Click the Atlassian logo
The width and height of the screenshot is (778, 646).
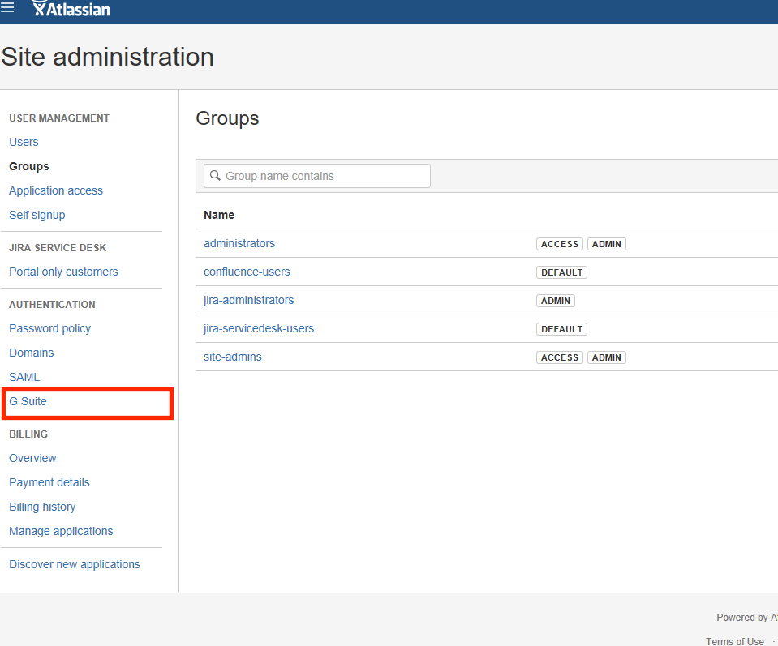point(71,10)
